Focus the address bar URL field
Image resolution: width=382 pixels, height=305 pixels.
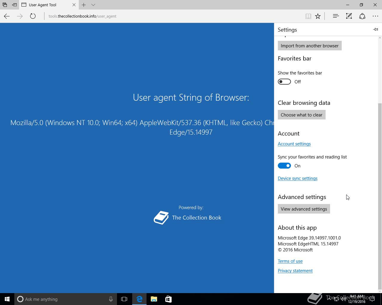173,16
